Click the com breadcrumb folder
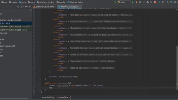The height and width of the screenshot is (100, 178). [31, 2]
